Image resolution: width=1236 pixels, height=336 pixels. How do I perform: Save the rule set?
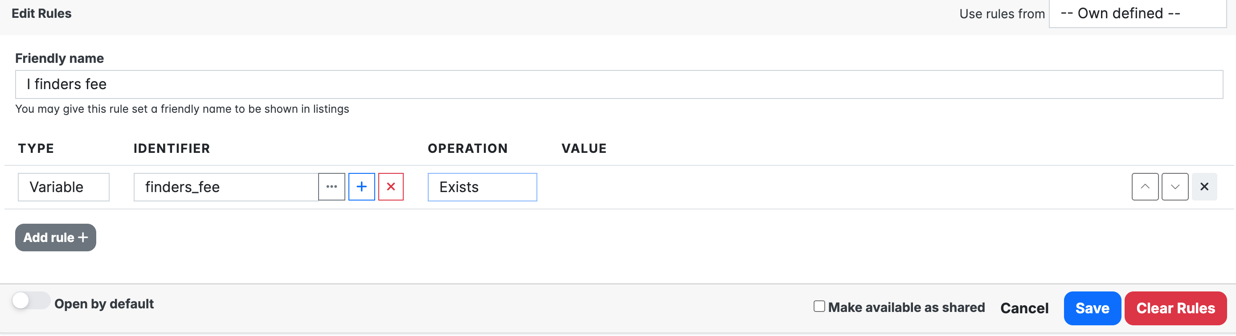click(x=1092, y=308)
